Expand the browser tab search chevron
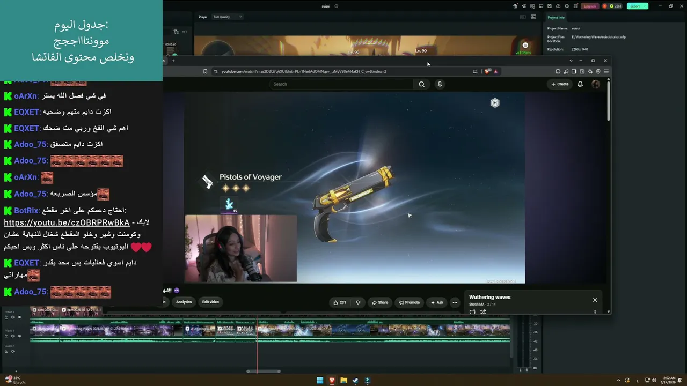The width and height of the screenshot is (687, 386). click(x=571, y=61)
